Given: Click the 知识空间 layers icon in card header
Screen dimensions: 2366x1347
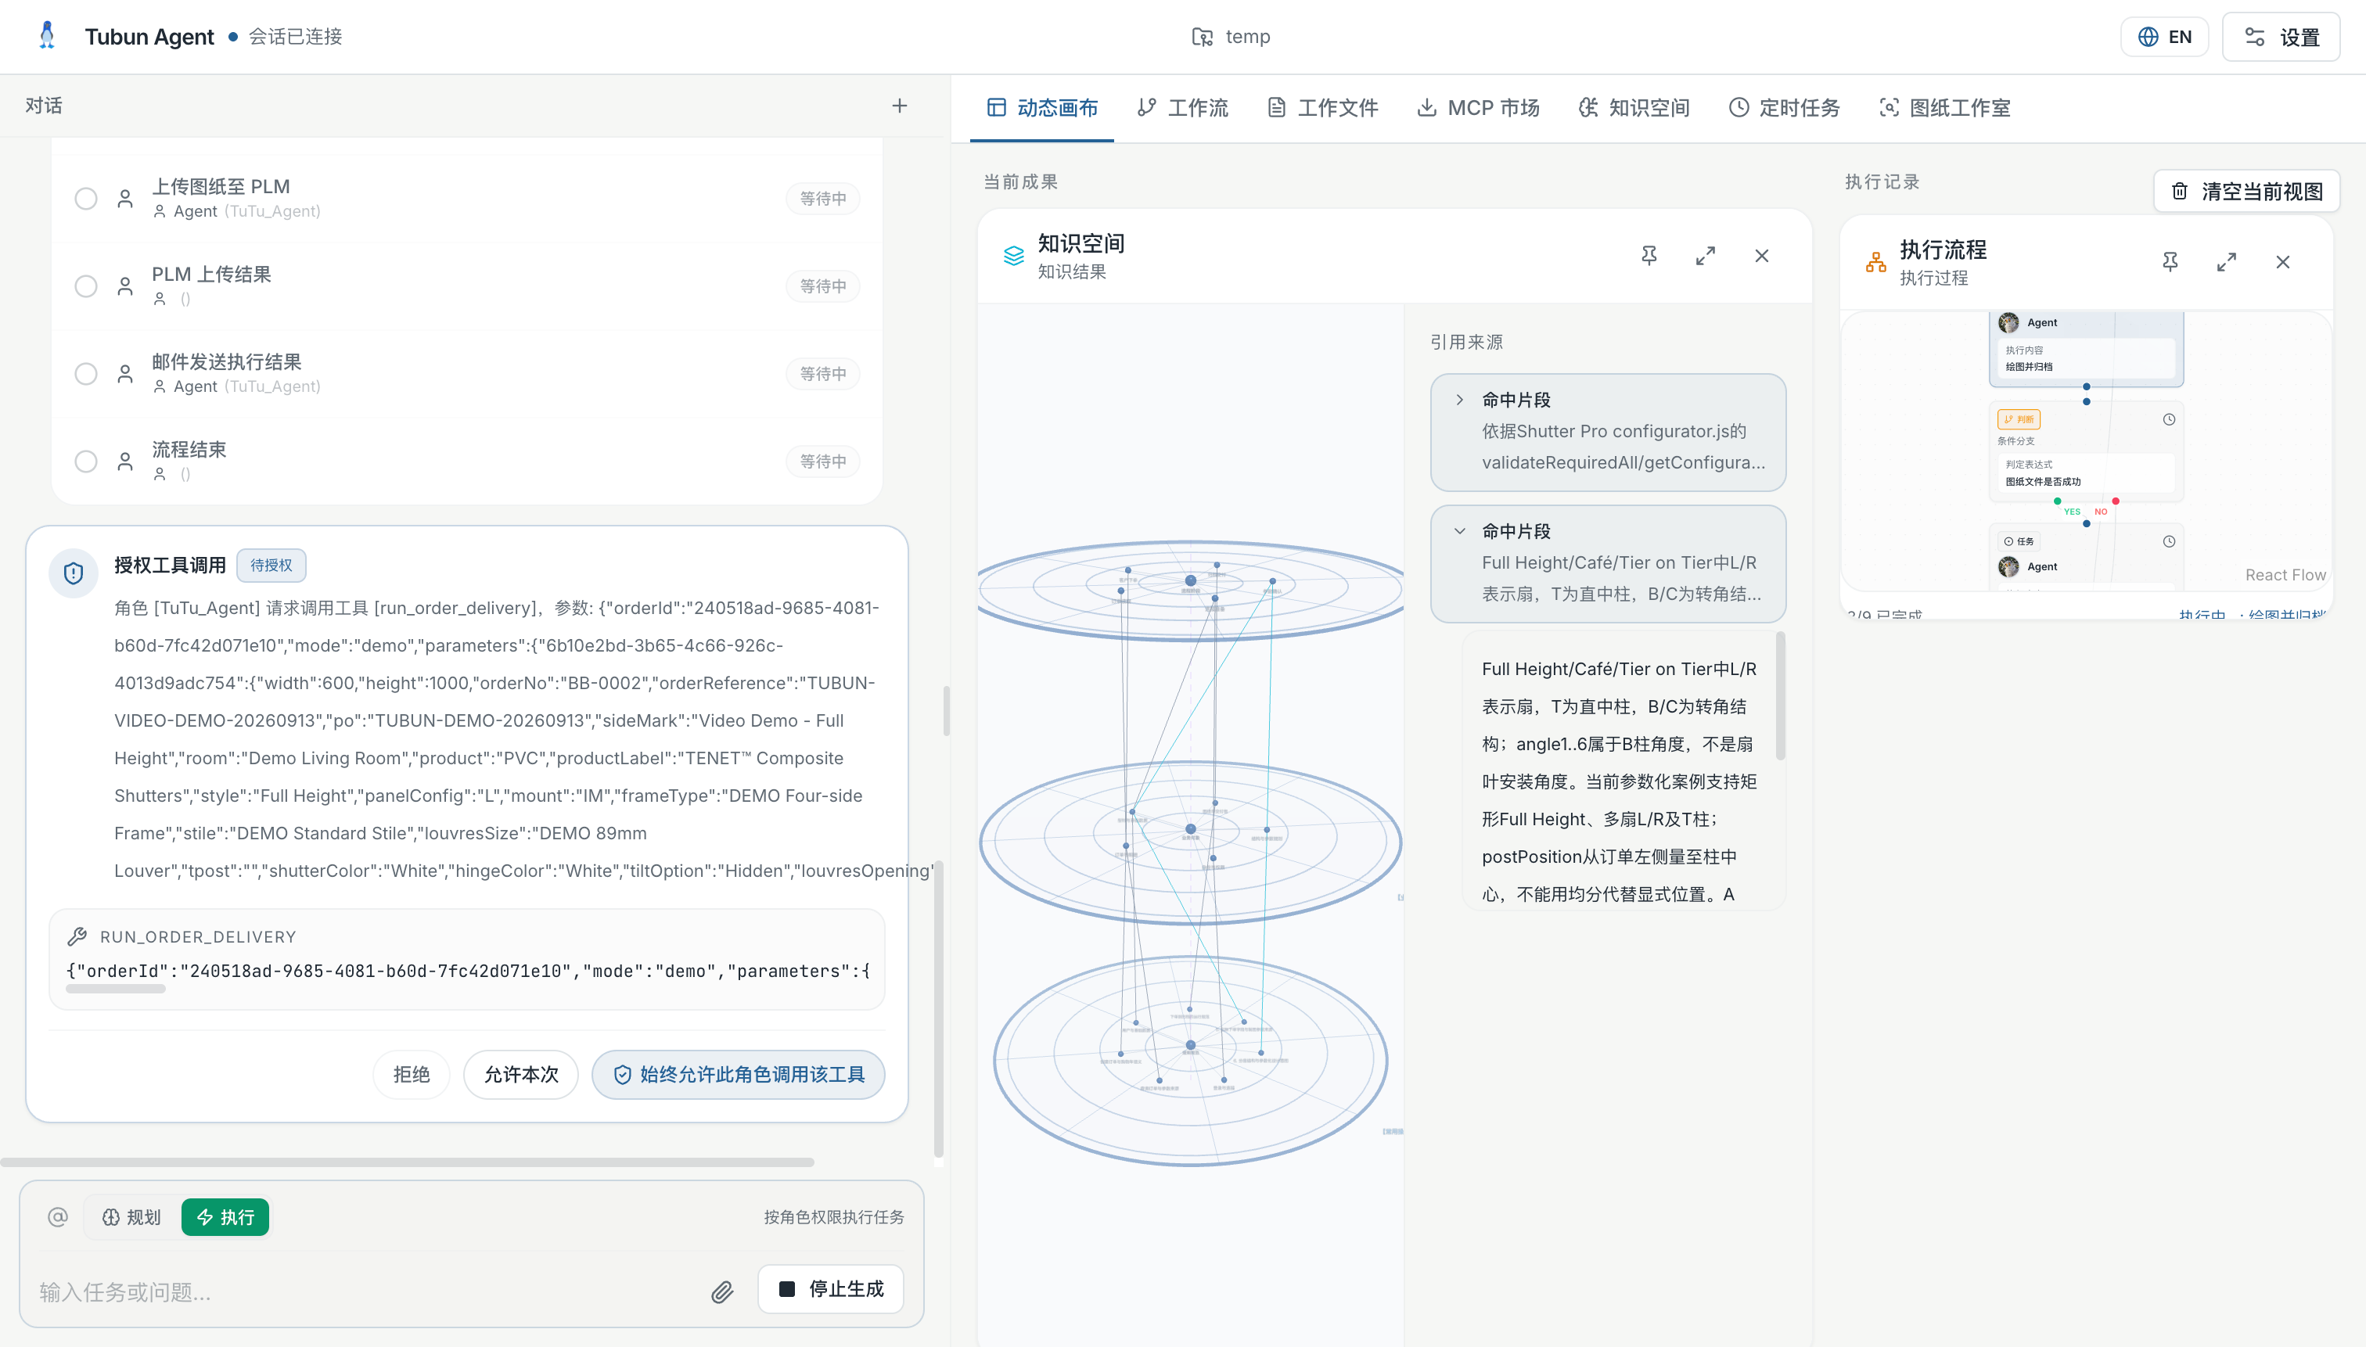Looking at the screenshot, I should click(x=1014, y=255).
